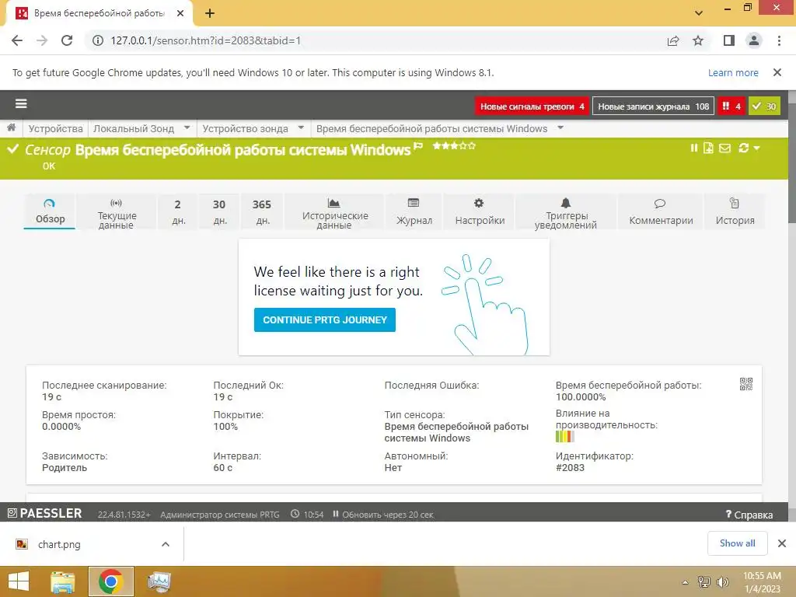Set sensor priority using the star rating
This screenshot has width=796, height=597.
(x=454, y=145)
